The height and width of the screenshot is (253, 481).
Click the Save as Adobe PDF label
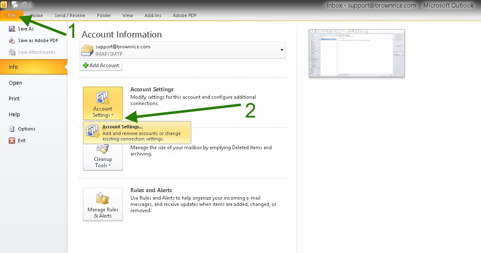tap(38, 40)
